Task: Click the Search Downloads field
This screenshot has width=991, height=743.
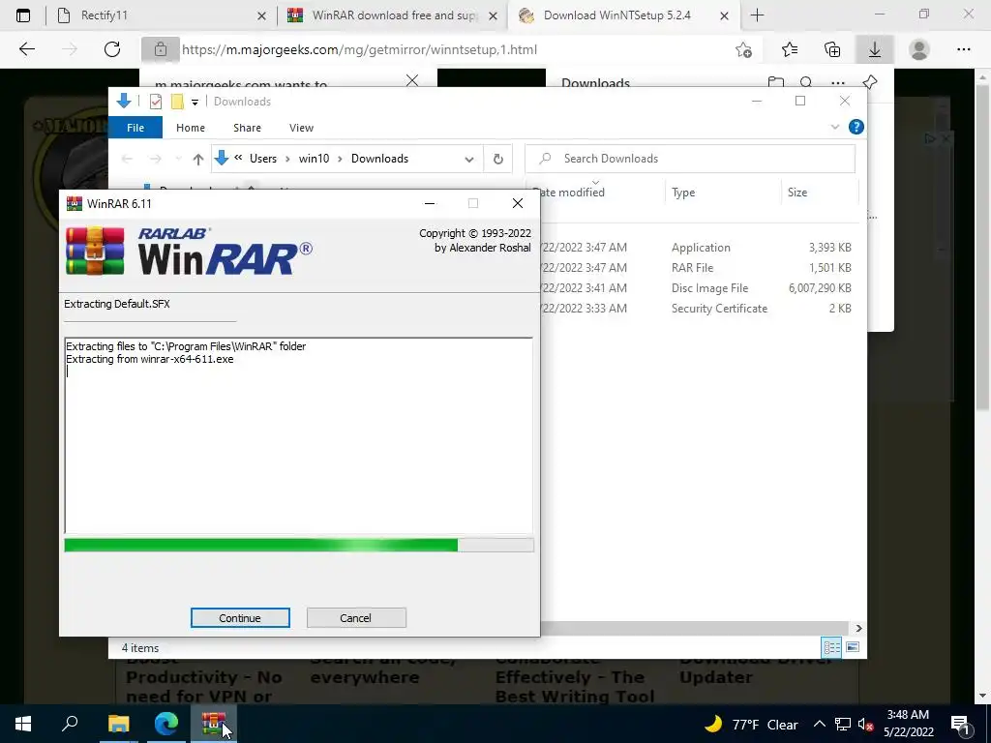Action: 690,159
